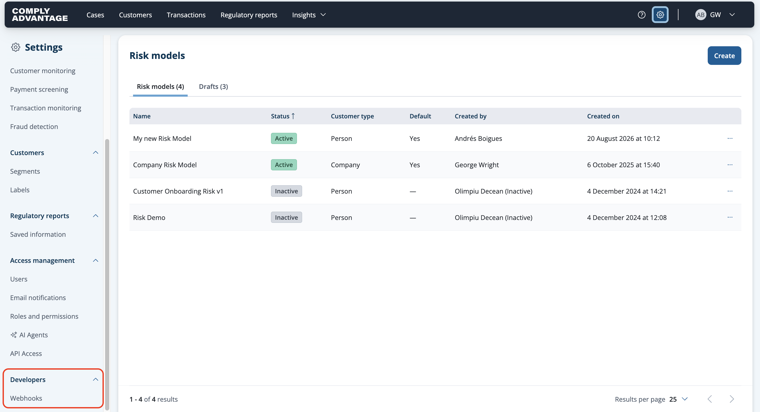Collapse the Customers sidebar section
Viewport: 760px width, 412px height.
(96, 152)
